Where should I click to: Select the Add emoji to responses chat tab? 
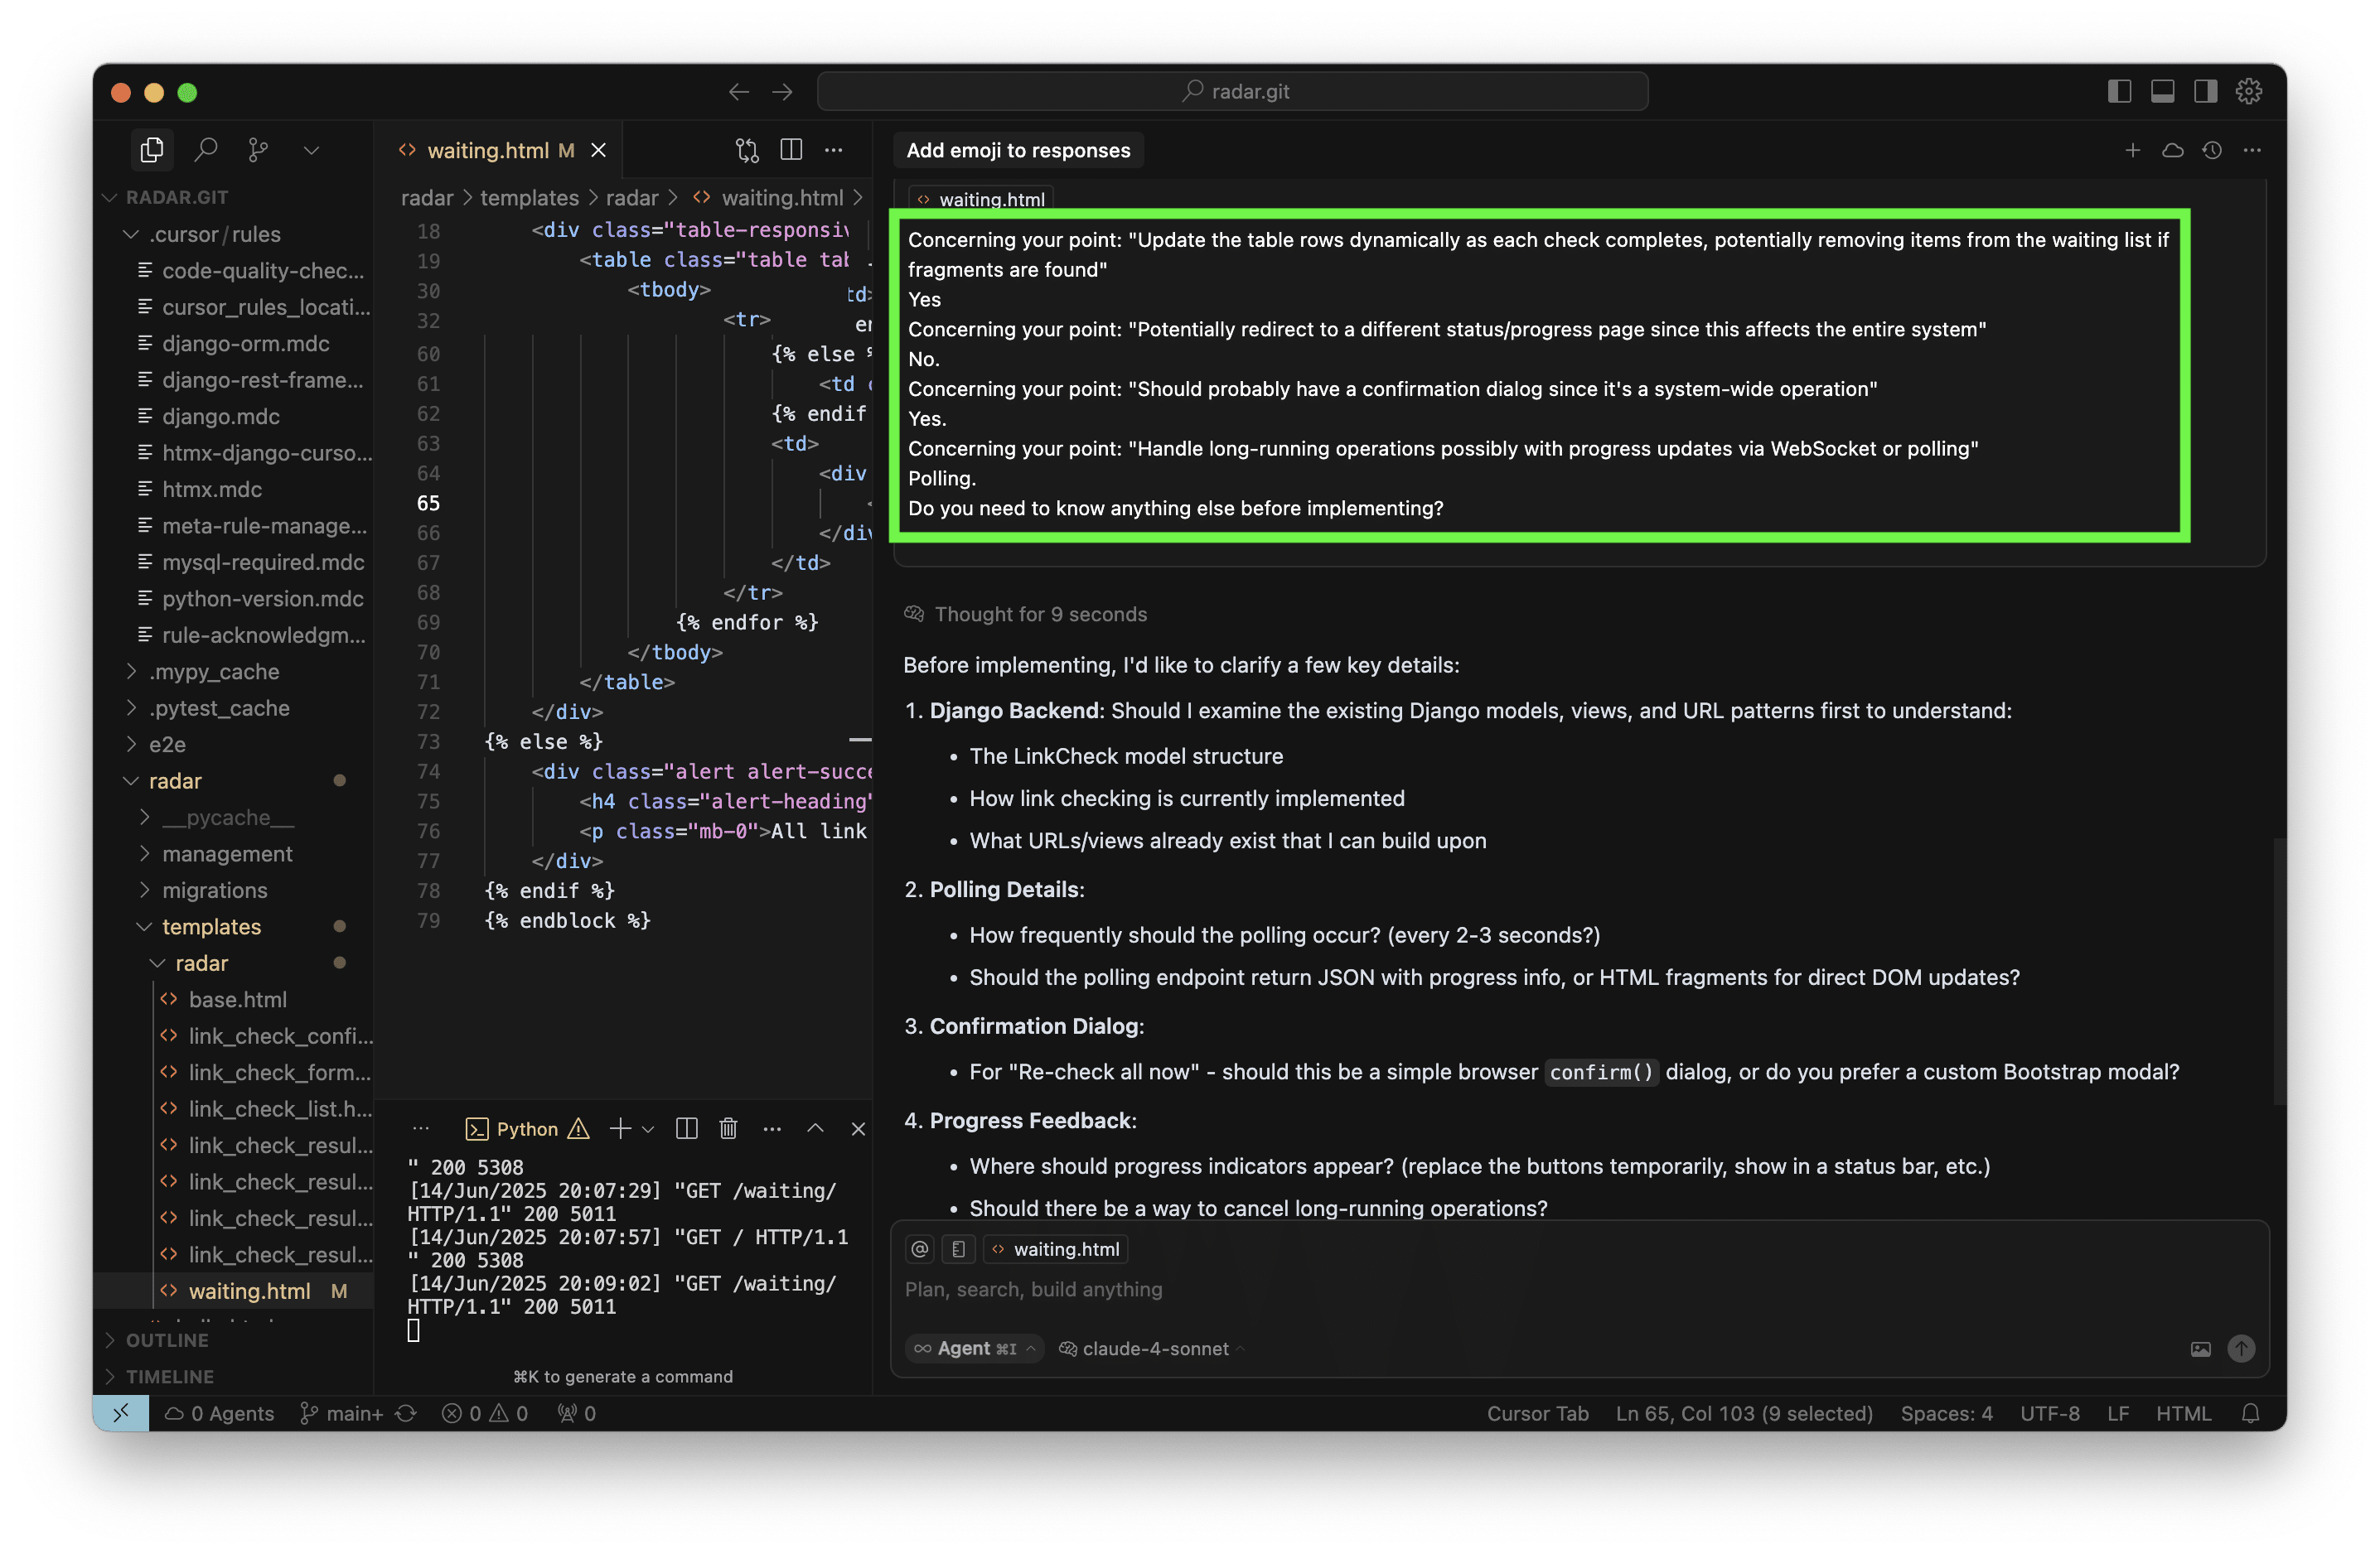pos(1017,150)
